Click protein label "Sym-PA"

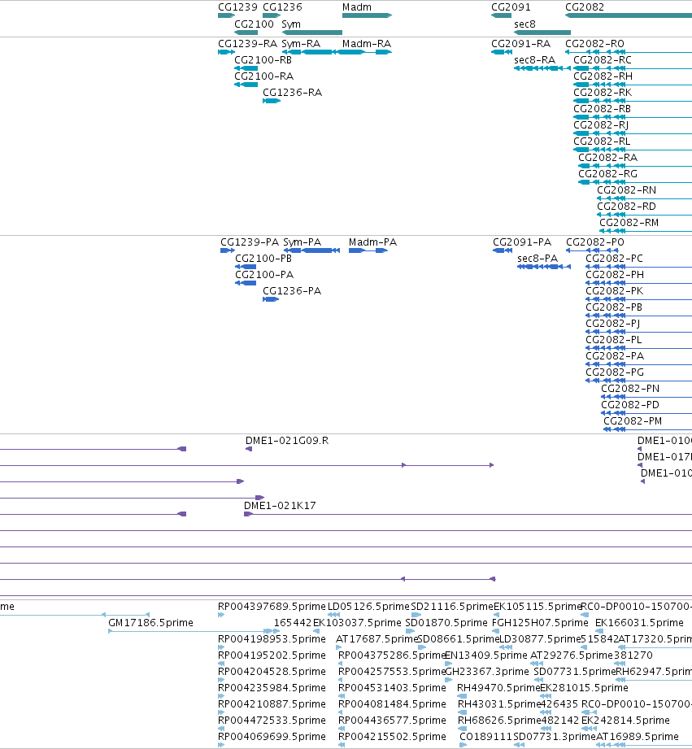(302, 242)
